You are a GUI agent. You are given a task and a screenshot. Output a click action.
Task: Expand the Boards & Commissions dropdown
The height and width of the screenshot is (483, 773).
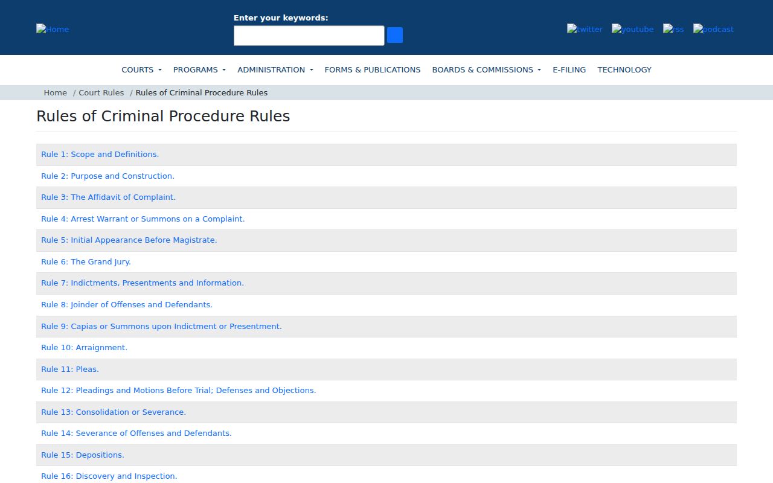pos(487,69)
